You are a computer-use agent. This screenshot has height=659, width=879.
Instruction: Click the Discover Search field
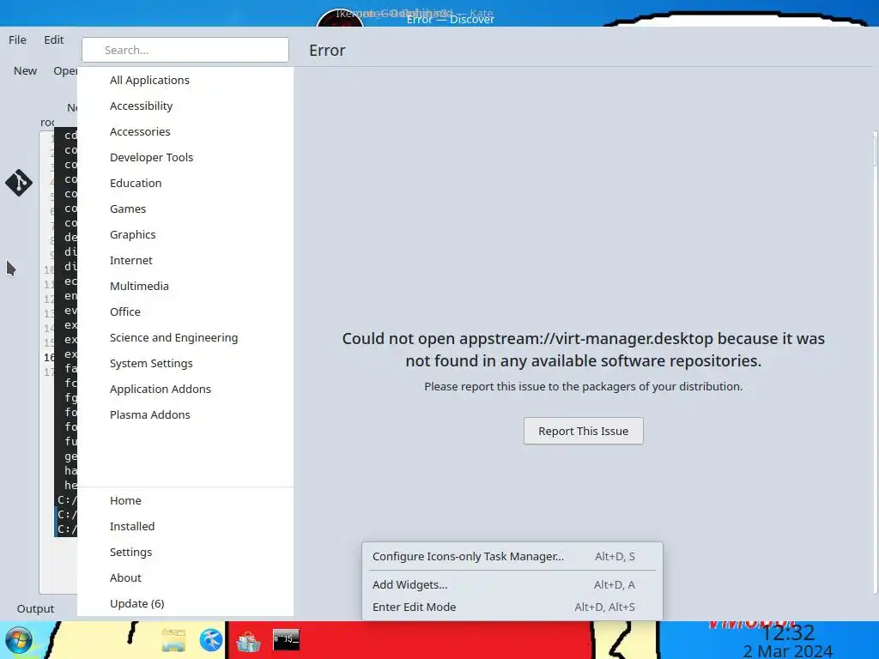(x=185, y=50)
